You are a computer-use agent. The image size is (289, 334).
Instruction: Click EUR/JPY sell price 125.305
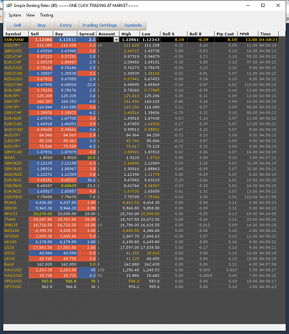point(41,96)
